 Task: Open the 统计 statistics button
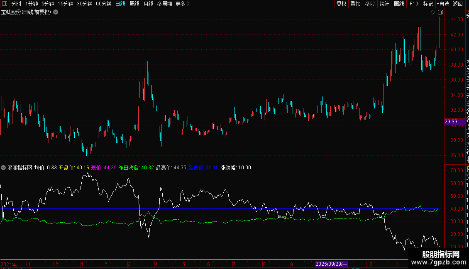384,4
